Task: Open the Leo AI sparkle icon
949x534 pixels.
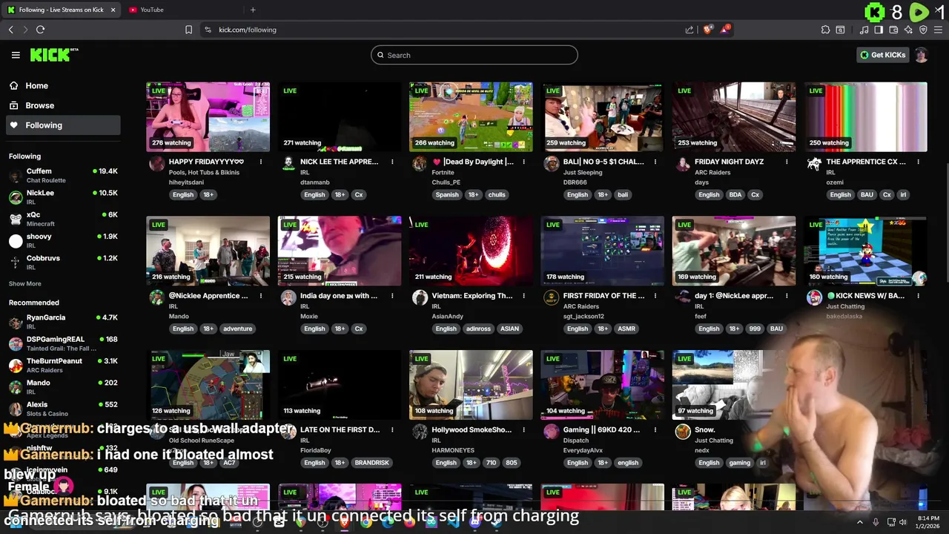Action: [908, 30]
